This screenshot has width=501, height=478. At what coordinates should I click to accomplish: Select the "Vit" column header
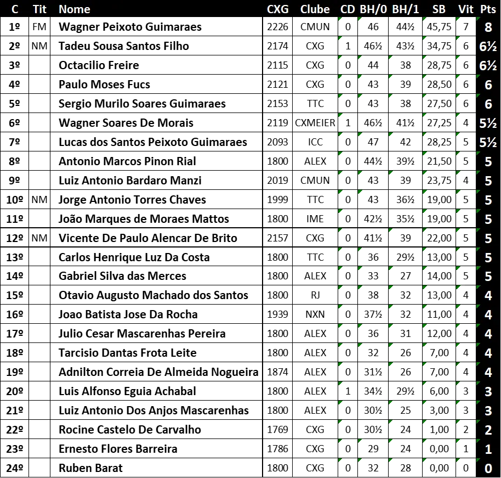[x=466, y=9]
